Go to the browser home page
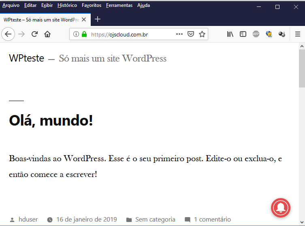Screen dimensions: 305x226 pos(47,34)
